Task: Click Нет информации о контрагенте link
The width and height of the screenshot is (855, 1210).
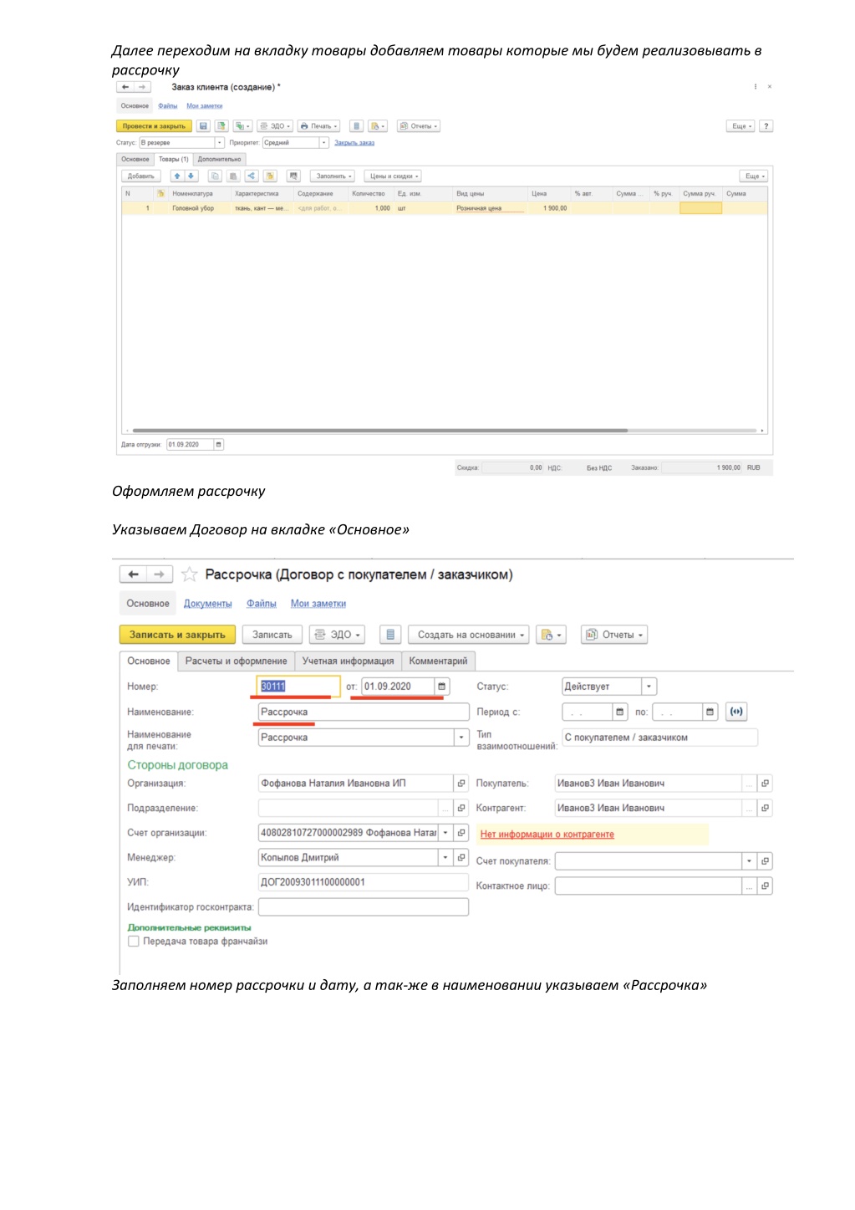Action: tap(547, 835)
